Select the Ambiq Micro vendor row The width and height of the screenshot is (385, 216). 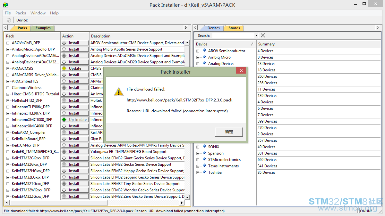[x=219, y=57]
